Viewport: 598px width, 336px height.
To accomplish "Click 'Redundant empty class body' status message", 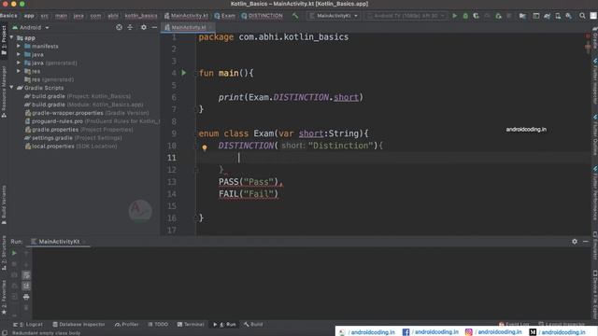I will pos(46,333).
